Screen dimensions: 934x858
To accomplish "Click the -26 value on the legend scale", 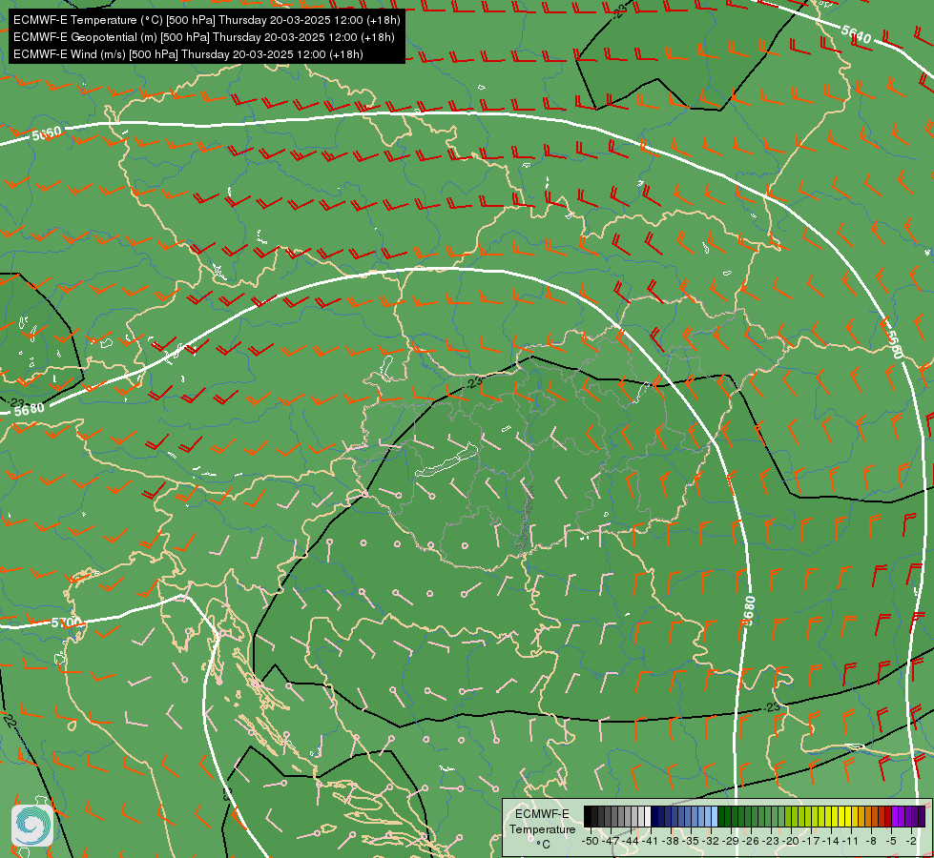I will pos(751,841).
